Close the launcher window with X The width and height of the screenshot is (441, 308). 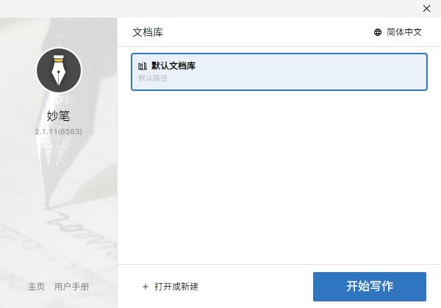pyautogui.click(x=426, y=8)
